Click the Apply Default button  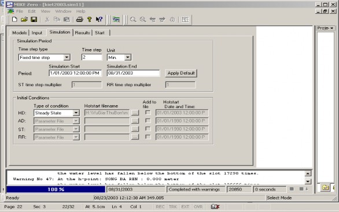[181, 73]
